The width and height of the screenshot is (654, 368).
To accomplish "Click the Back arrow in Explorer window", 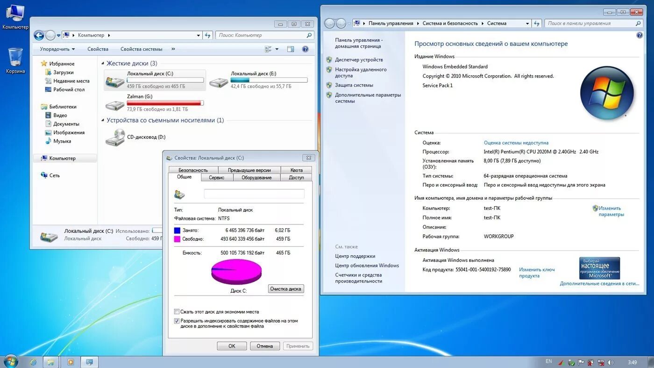I will click(x=39, y=35).
